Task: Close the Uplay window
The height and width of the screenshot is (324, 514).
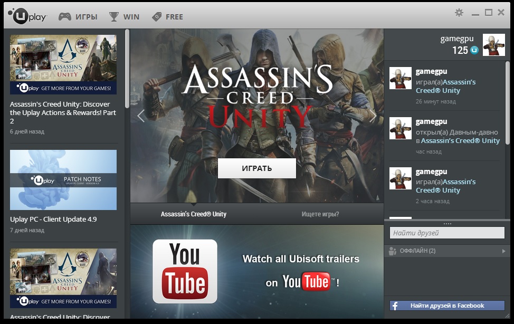Action: tap(501, 13)
